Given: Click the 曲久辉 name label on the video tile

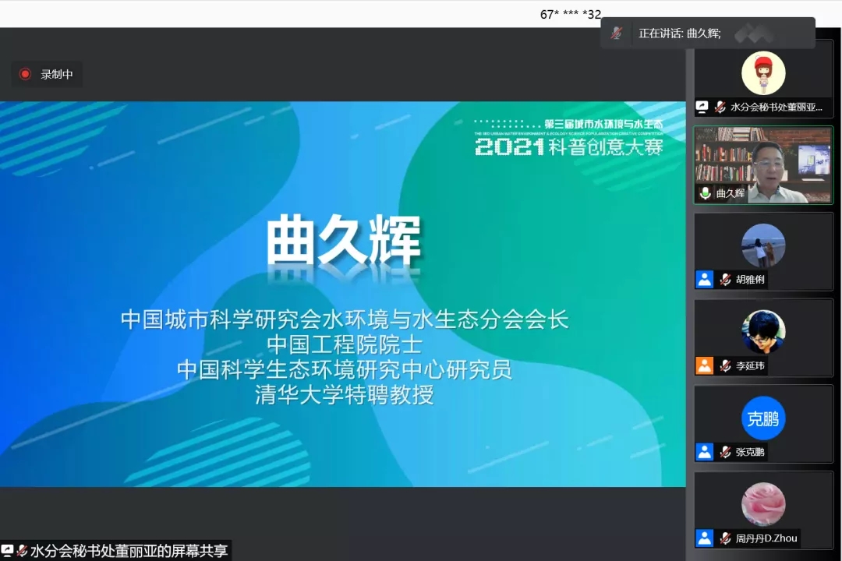Looking at the screenshot, I should pos(731,193).
